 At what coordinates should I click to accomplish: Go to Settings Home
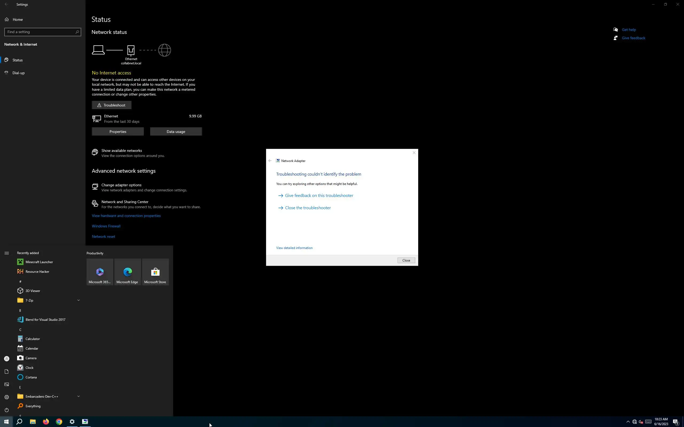[x=18, y=19]
